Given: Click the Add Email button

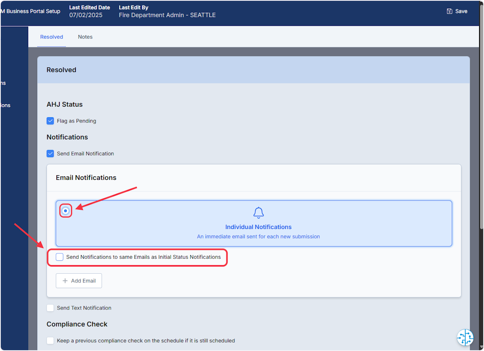Looking at the screenshot, I should 79,281.
